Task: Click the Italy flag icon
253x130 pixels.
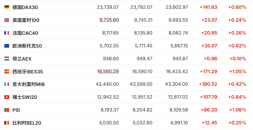Action: click(7, 84)
